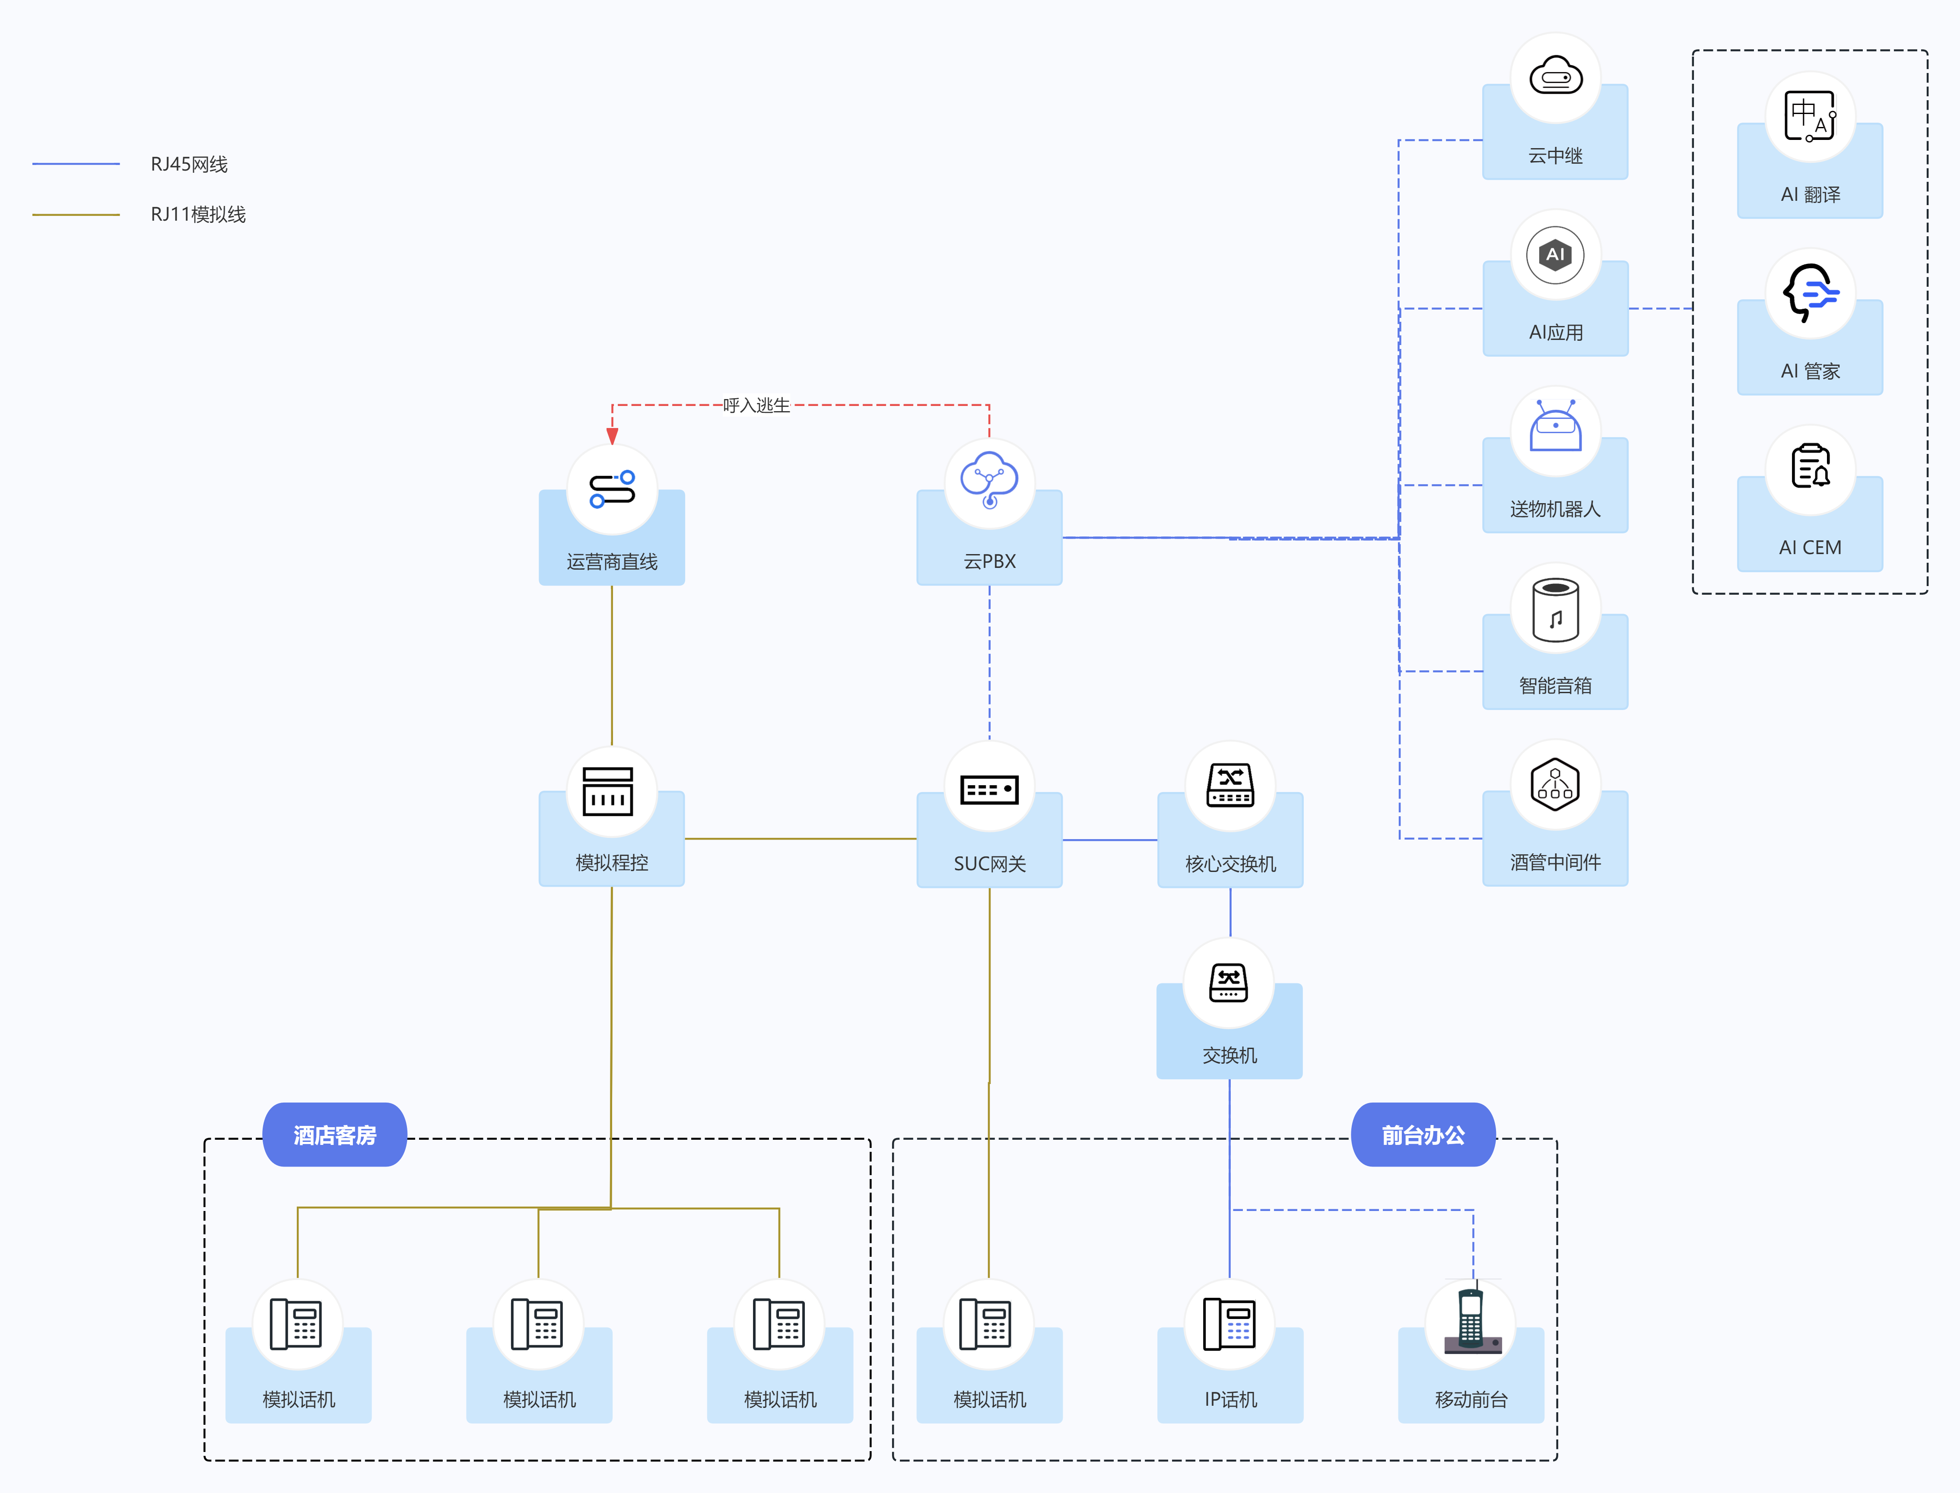Select the 核心交换机 text label

[1230, 864]
